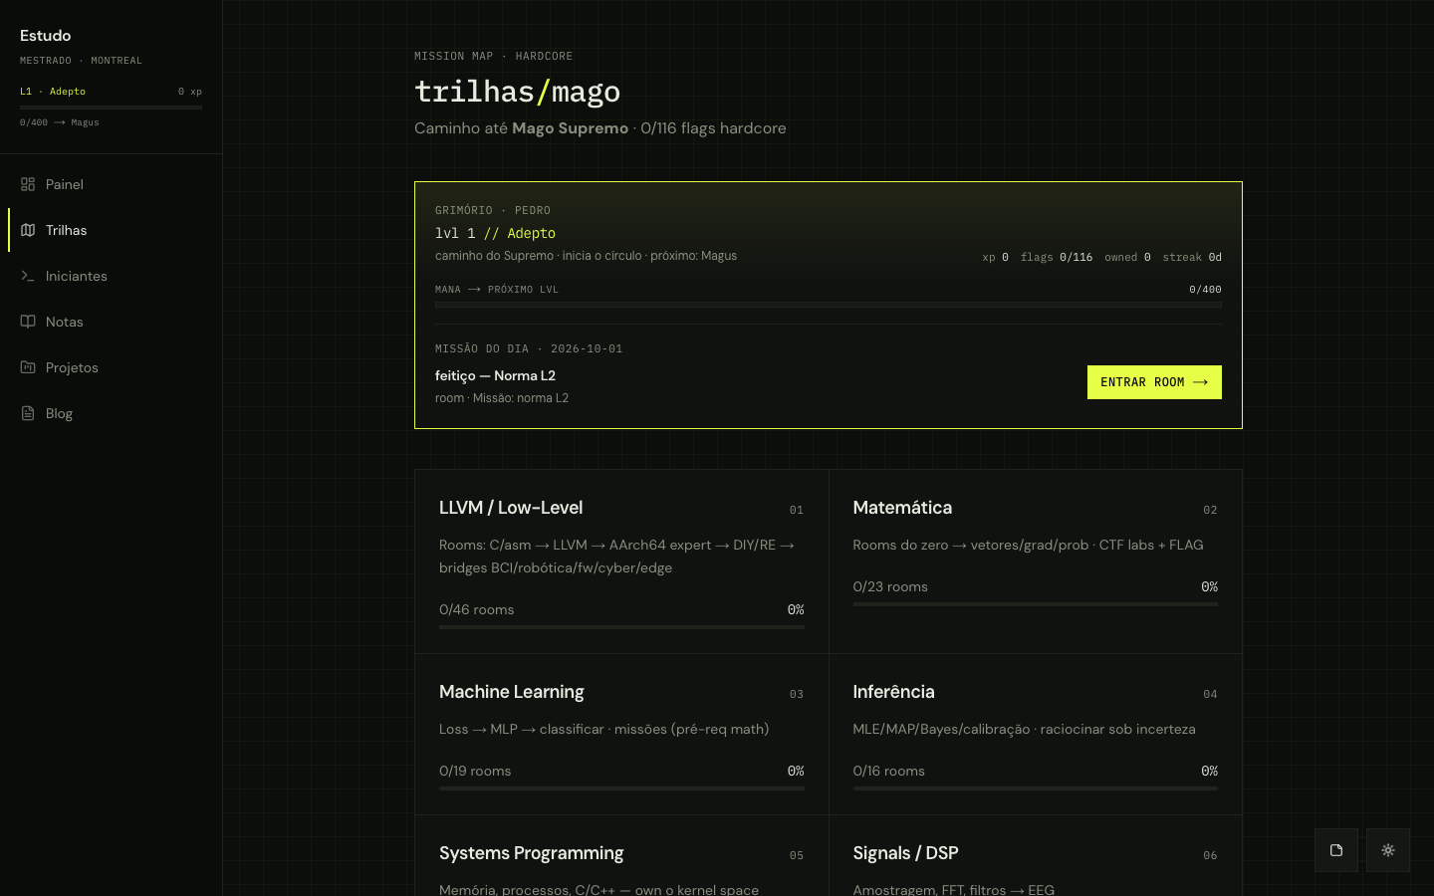Open the Systems Programming track card
Image resolution: width=1434 pixels, height=896 pixels.
(x=621, y=856)
